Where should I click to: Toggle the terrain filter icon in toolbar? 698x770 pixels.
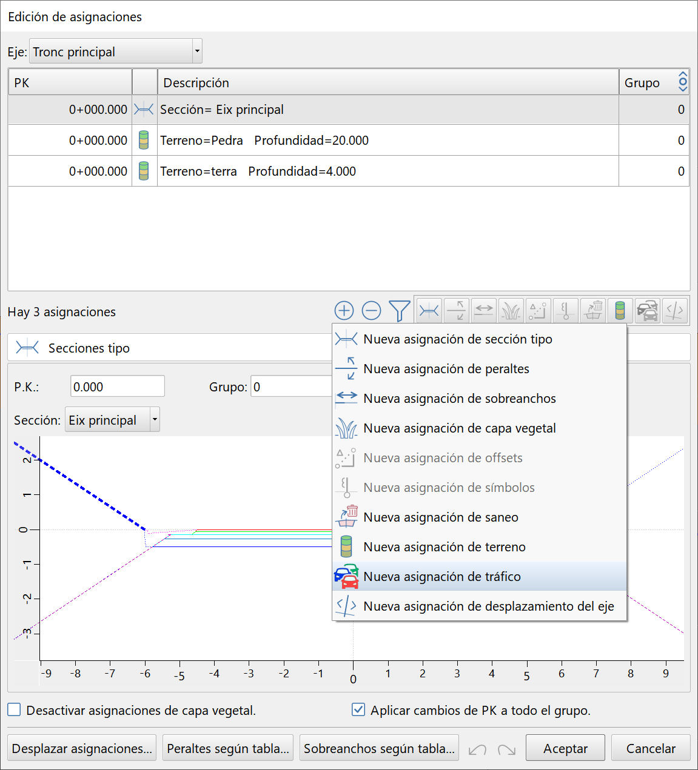[x=620, y=311]
